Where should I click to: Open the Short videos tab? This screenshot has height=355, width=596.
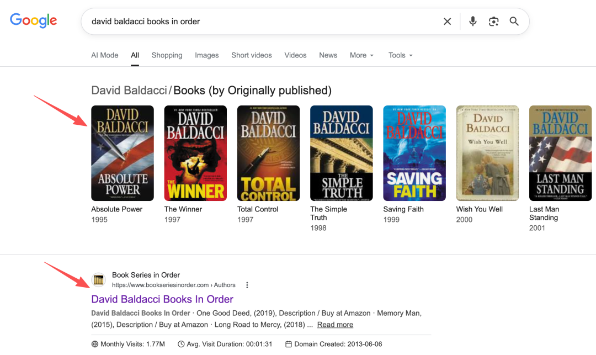(252, 55)
